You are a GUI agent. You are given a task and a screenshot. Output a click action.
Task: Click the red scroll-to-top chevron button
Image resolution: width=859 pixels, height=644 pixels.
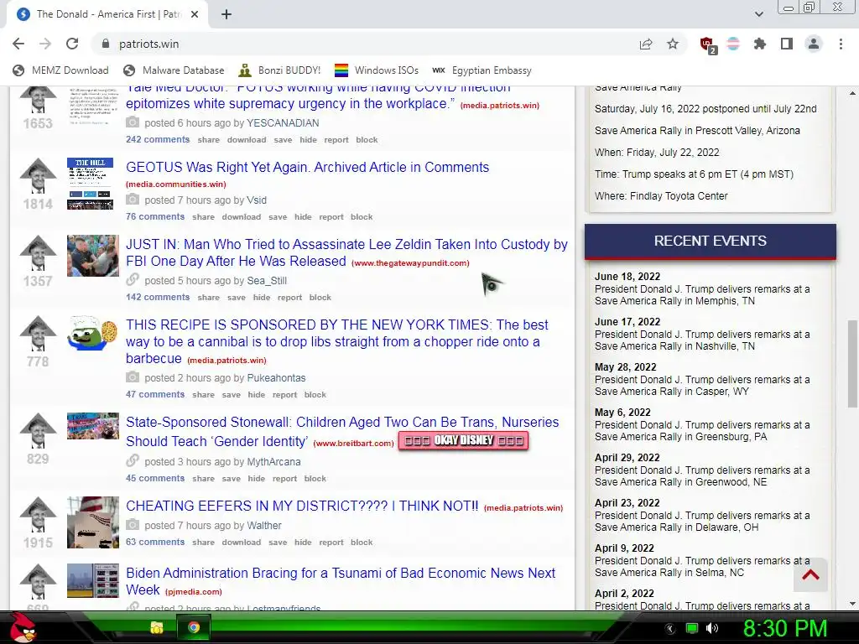tap(810, 574)
